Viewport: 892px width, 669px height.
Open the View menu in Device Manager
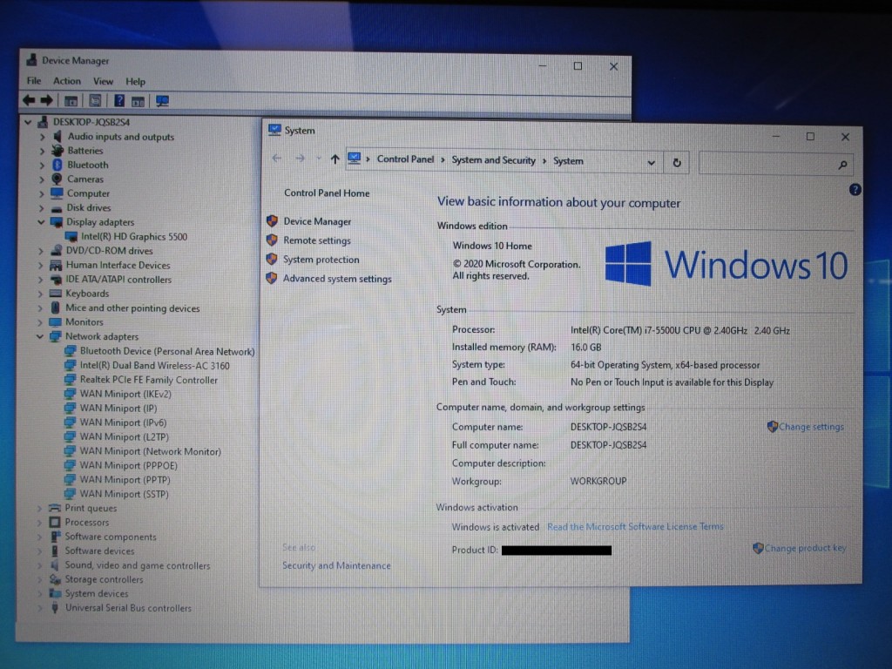coord(103,81)
